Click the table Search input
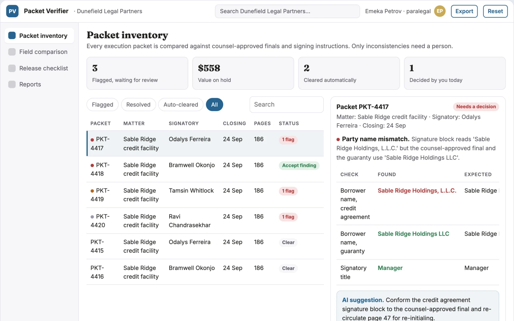Image resolution: width=514 pixels, height=321 pixels. (287, 105)
